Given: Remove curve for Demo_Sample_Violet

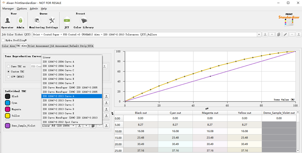Looking at the screenshot, I should (100, 126).
